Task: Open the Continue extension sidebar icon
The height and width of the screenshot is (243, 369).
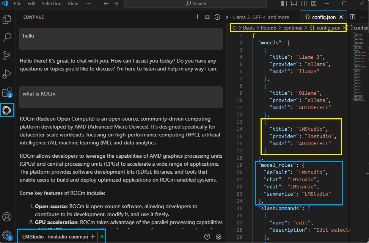Action: click(x=7, y=110)
